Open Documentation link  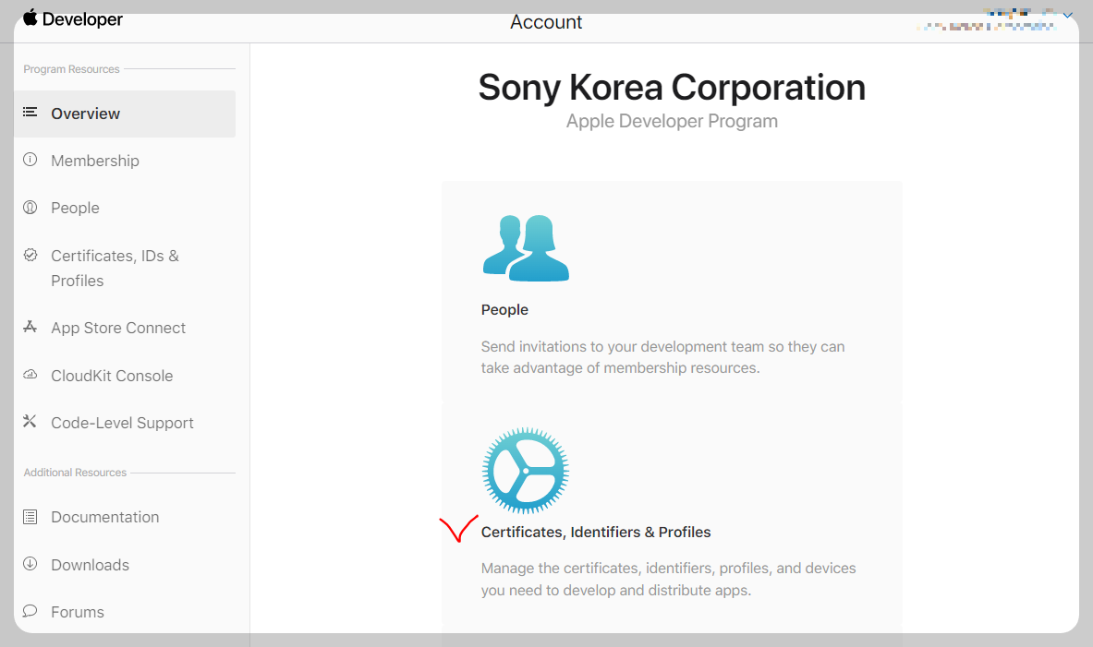click(x=105, y=518)
